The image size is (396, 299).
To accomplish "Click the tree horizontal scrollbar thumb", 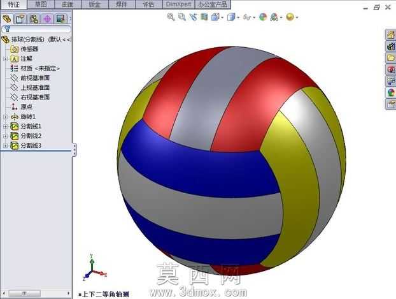I will [24, 293].
